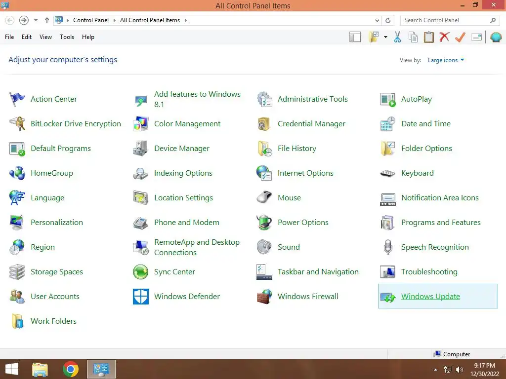Click the Region globe clock icon
The height and width of the screenshot is (379, 506).
click(17, 247)
